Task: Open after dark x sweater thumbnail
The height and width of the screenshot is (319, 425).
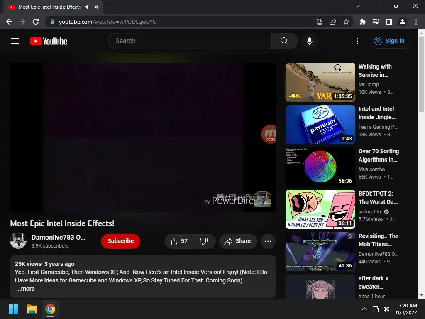Action: (x=320, y=287)
